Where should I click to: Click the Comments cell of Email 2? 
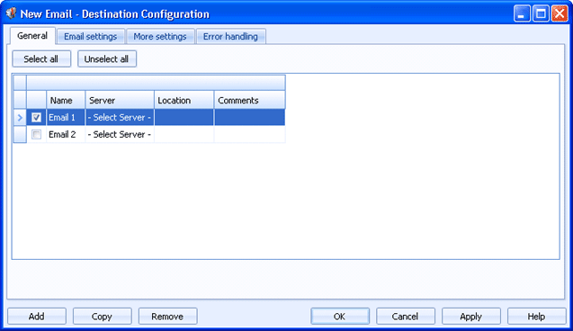click(249, 134)
